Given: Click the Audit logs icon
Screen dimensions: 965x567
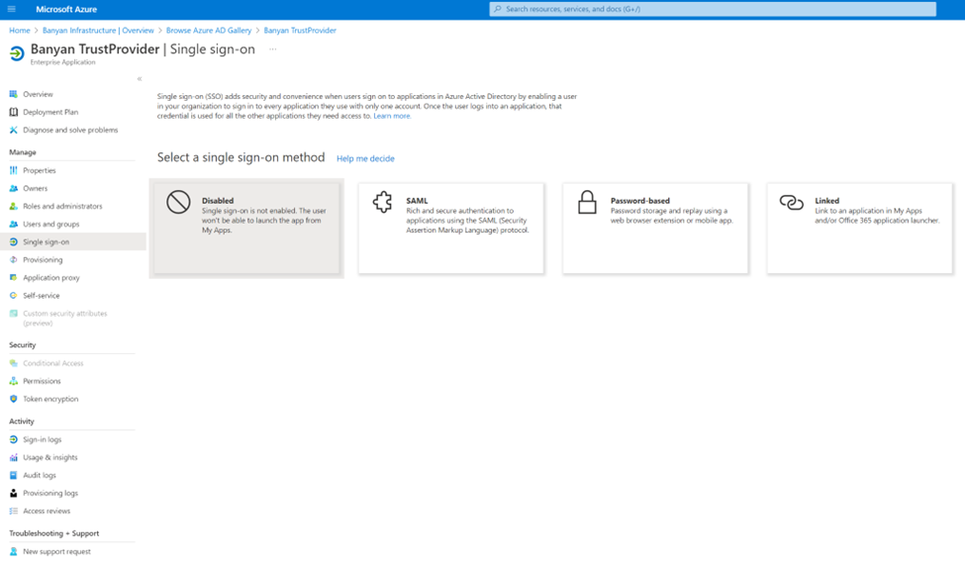Looking at the screenshot, I should coord(14,475).
